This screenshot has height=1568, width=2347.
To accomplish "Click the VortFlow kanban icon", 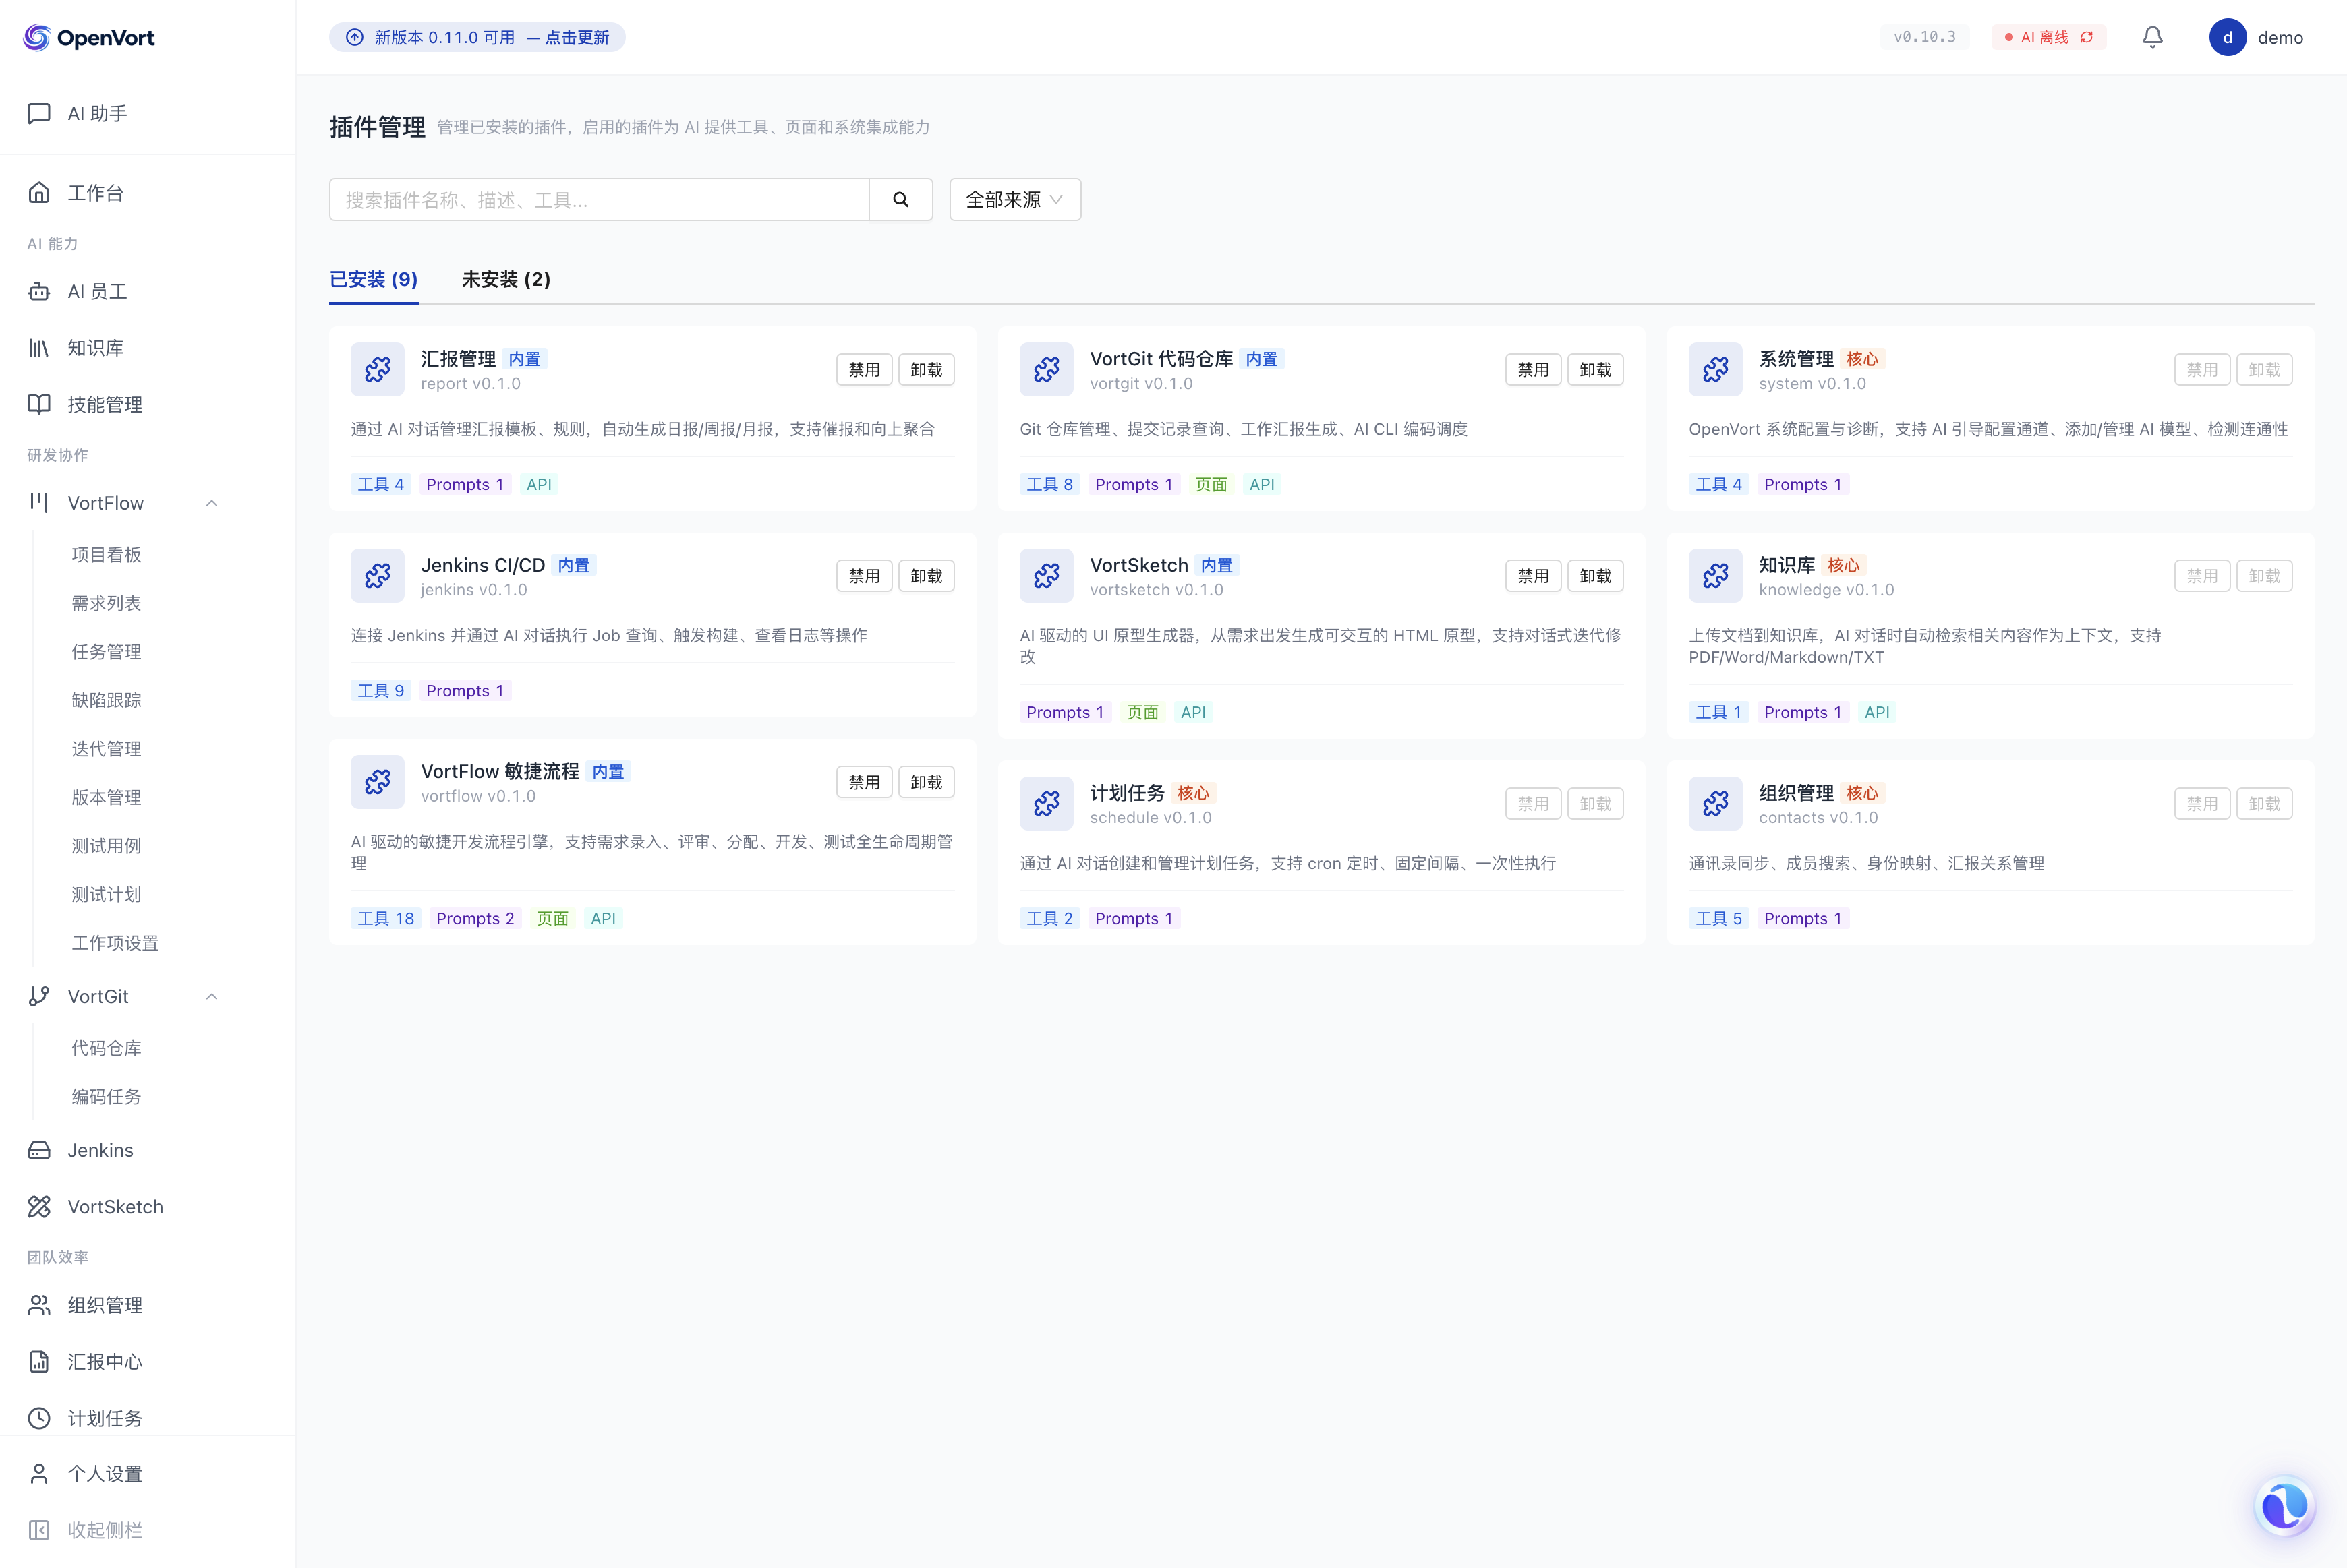I will coord(39,502).
